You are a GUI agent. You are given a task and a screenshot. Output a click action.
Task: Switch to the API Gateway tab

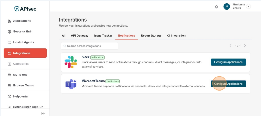80,36
